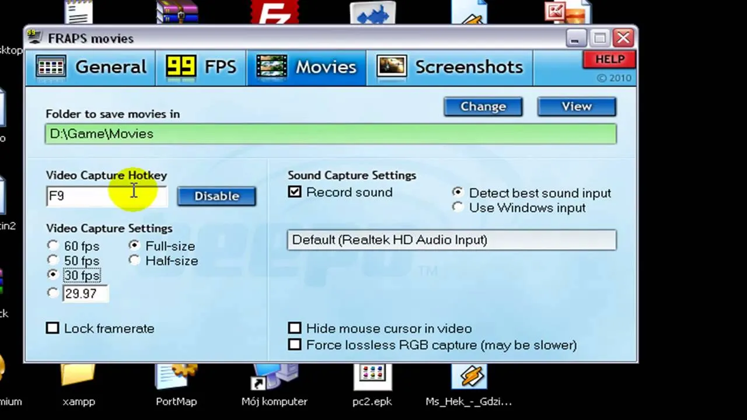Click the Screenshots tab picture icon
This screenshot has height=420, width=747.
[391, 66]
